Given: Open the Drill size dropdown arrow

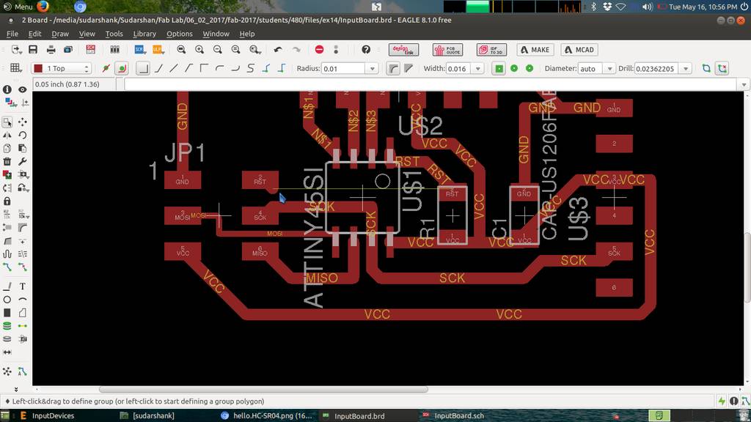Looking at the screenshot, I should pyautogui.click(x=686, y=69).
